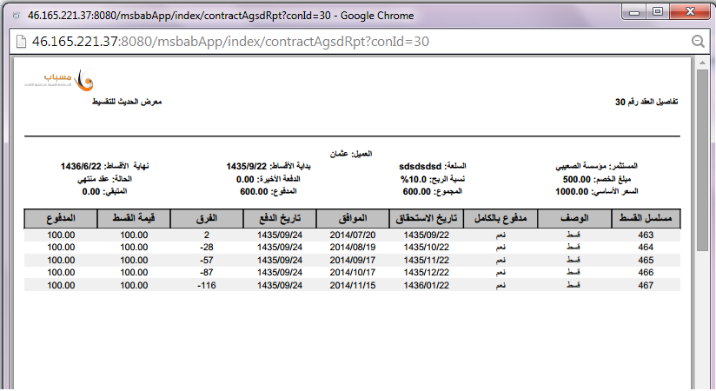Maximize the Chrome popup window
Viewport: 716px width, 391px height.
pos(658,12)
